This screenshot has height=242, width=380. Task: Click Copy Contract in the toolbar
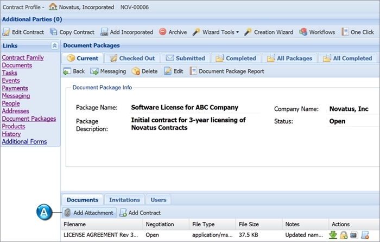[x=72, y=32]
